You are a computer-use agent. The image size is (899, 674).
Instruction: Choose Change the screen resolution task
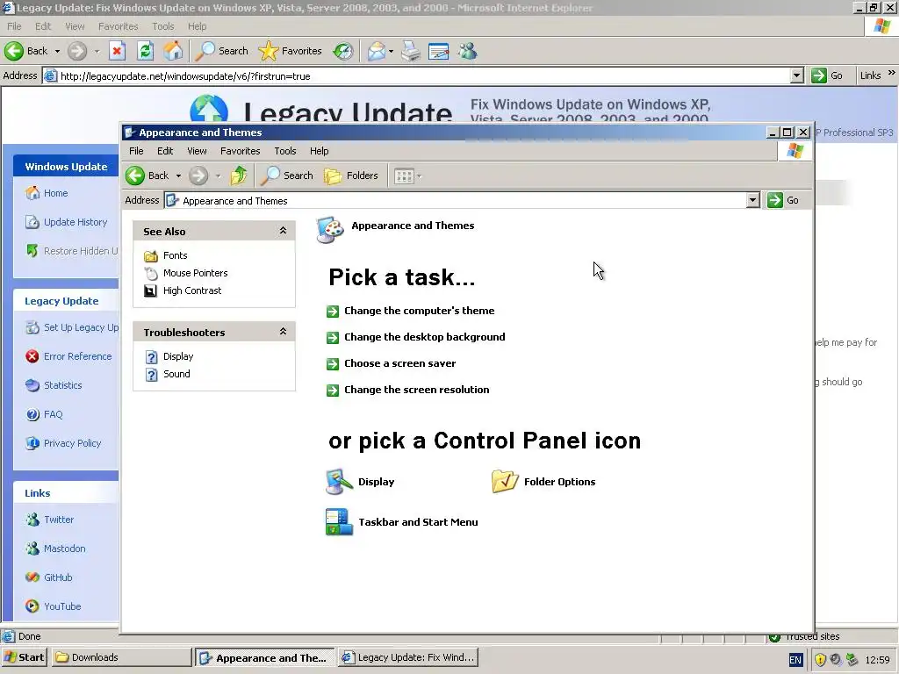407,390
